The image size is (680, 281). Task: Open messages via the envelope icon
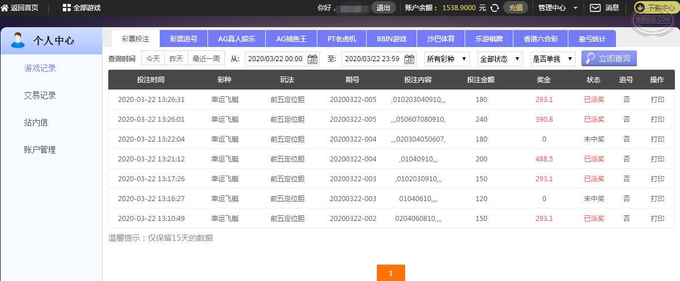(595, 8)
